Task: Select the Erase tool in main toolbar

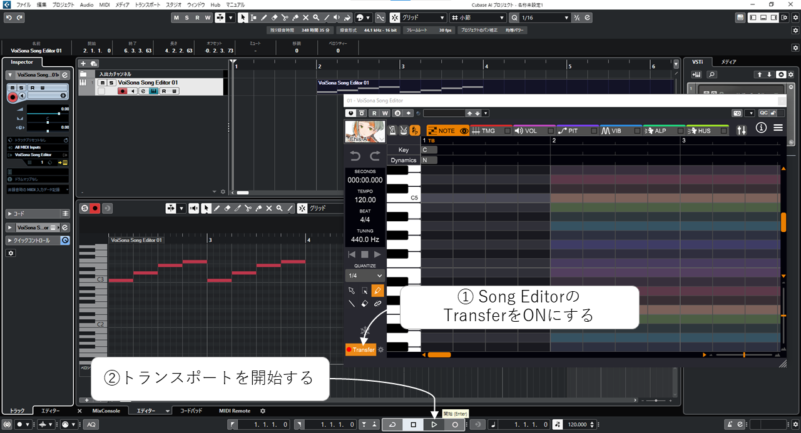Action: (275, 17)
